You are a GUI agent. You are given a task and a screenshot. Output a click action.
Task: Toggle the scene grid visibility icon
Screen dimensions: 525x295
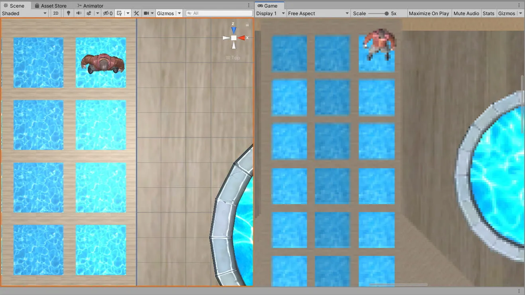click(119, 13)
